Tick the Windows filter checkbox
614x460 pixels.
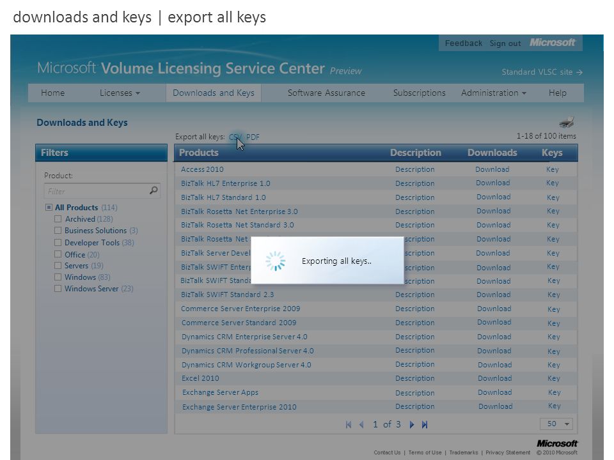pos(58,277)
